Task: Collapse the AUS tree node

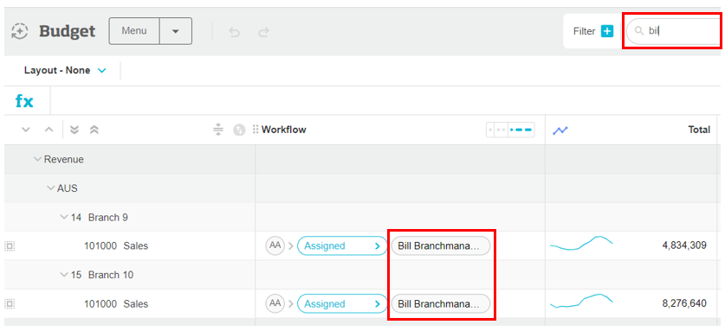Action: point(51,188)
